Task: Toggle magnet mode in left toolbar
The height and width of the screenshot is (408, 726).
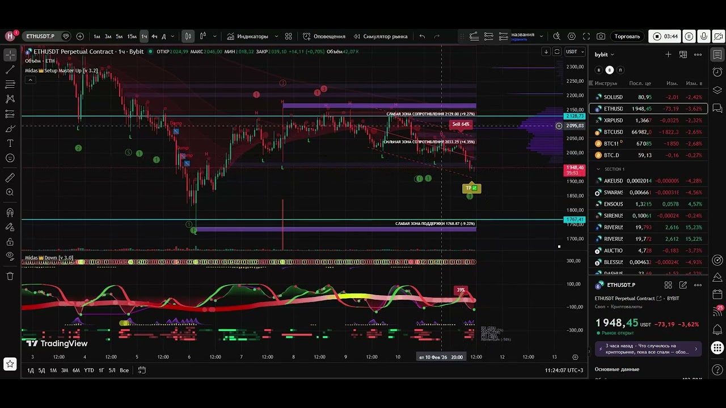Action: (x=10, y=212)
